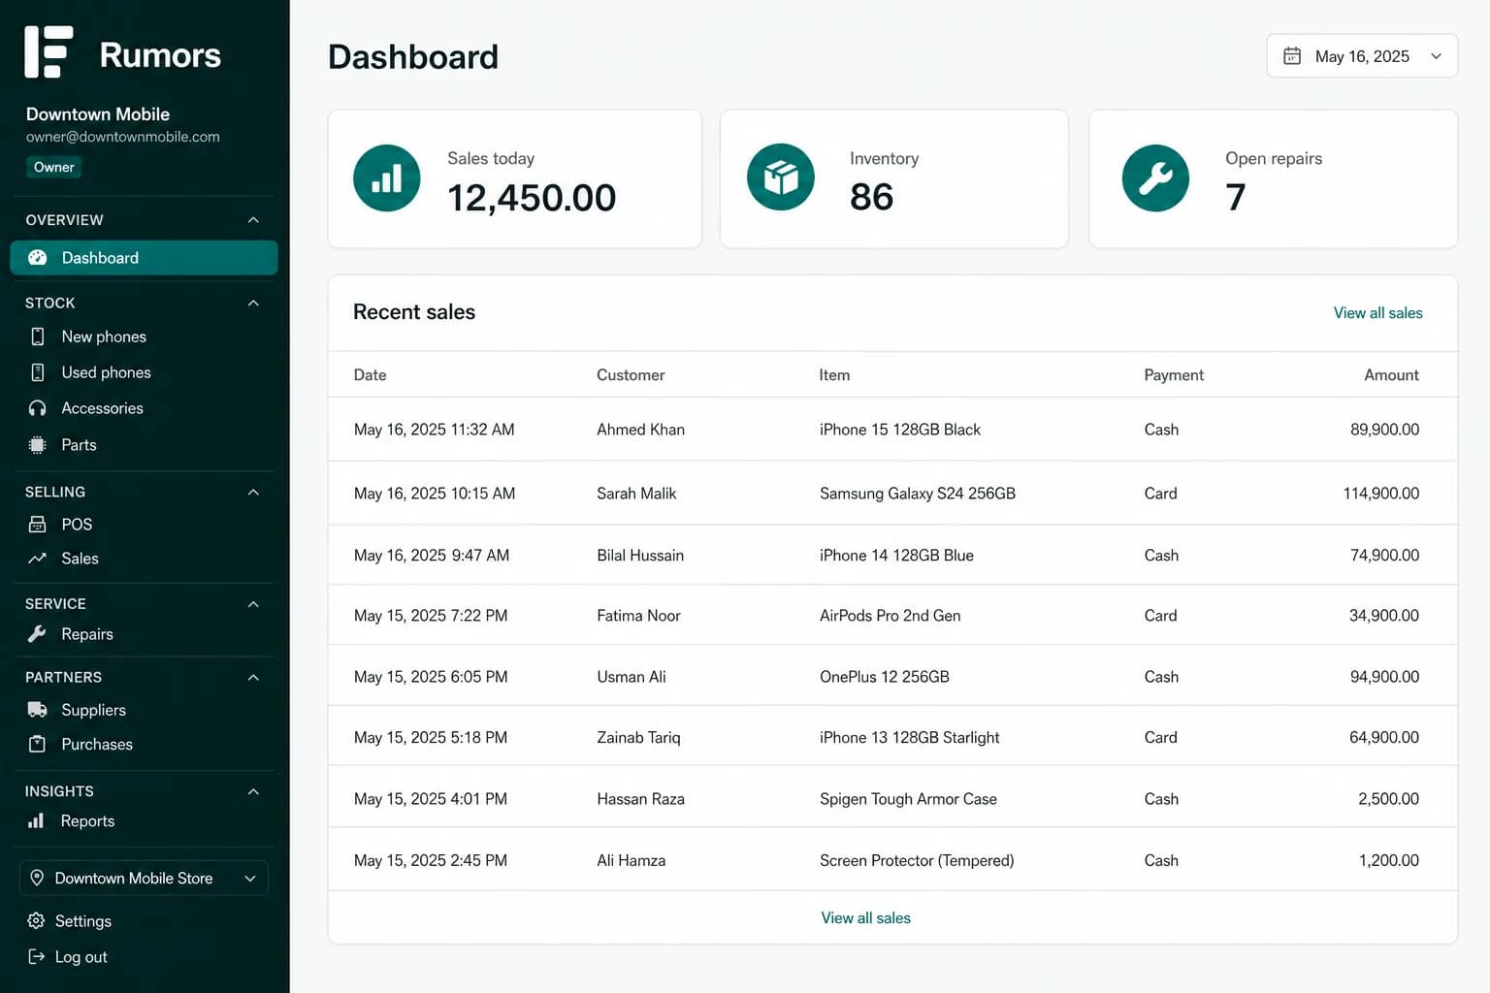Click the New phones phone icon

(38, 336)
